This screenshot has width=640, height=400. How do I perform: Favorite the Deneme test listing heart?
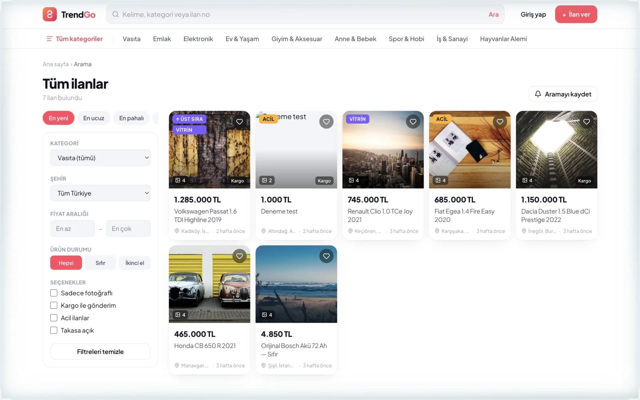(x=326, y=122)
